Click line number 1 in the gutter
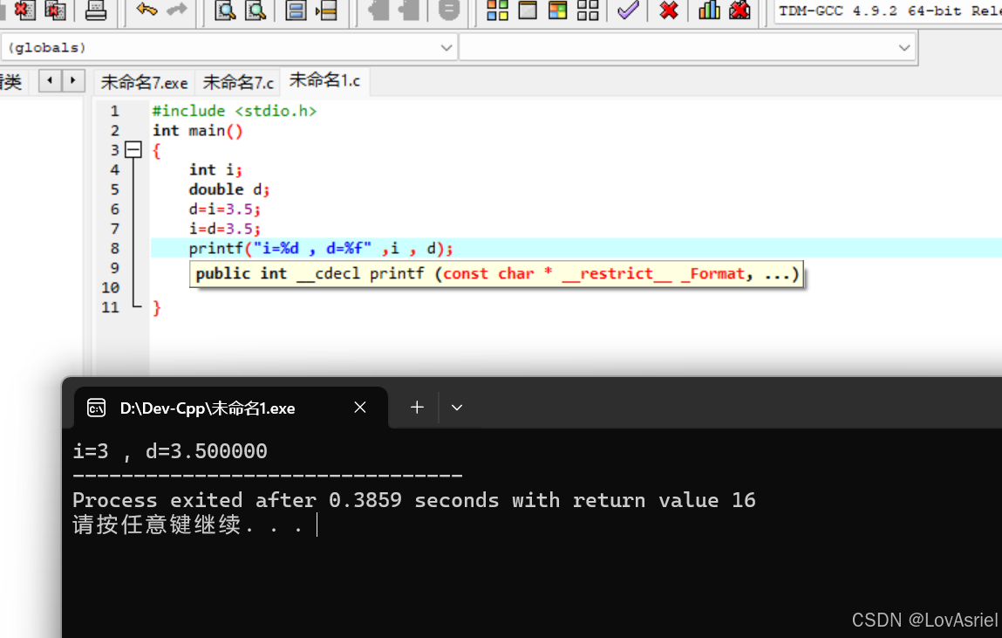 tap(114, 111)
